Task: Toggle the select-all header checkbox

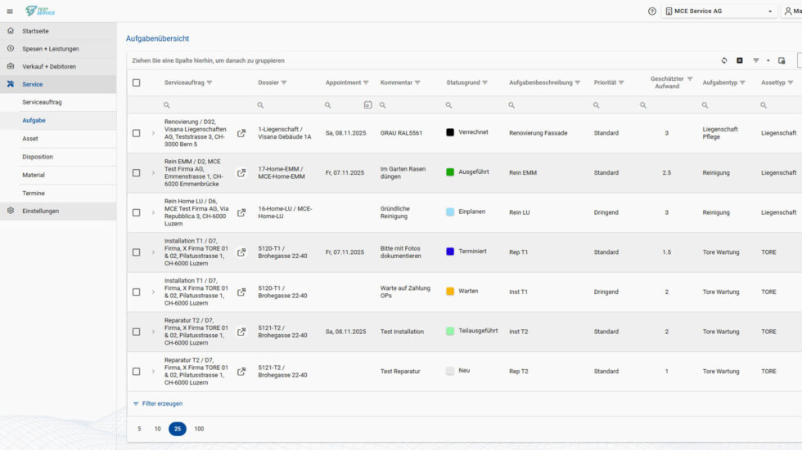Action: 137,82
